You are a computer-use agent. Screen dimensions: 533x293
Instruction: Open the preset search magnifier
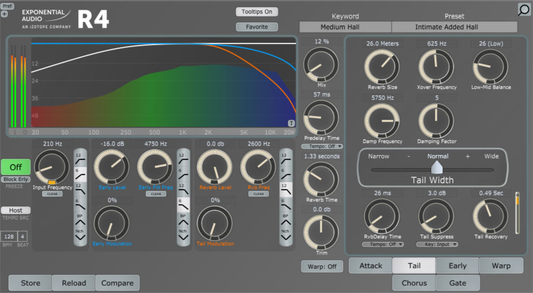(x=524, y=10)
